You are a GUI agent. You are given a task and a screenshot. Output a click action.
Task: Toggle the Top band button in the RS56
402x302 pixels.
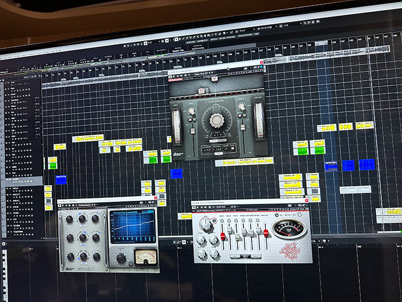82,225
